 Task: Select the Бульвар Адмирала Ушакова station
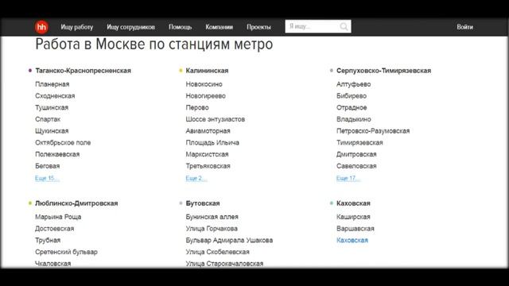pyautogui.click(x=229, y=240)
